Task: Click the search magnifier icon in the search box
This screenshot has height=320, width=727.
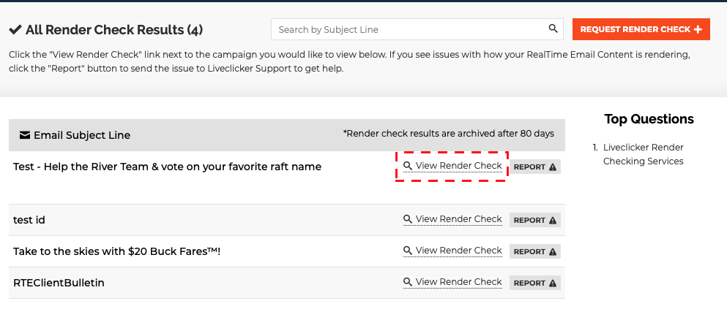Action: (553, 29)
